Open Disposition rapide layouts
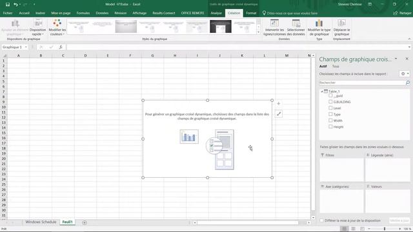This screenshot has width=413, height=232. (37, 27)
